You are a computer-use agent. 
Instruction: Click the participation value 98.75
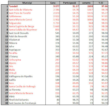pyautogui.click(x=75, y=100)
